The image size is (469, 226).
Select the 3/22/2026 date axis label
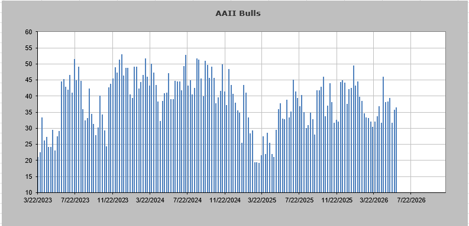pos(374,200)
